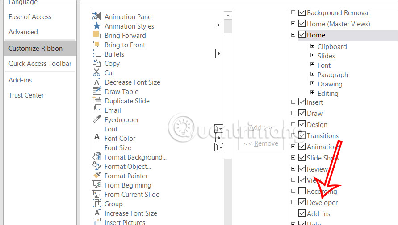Expand the Insert tab node
This screenshot has width=398, height=225.
(x=293, y=102)
